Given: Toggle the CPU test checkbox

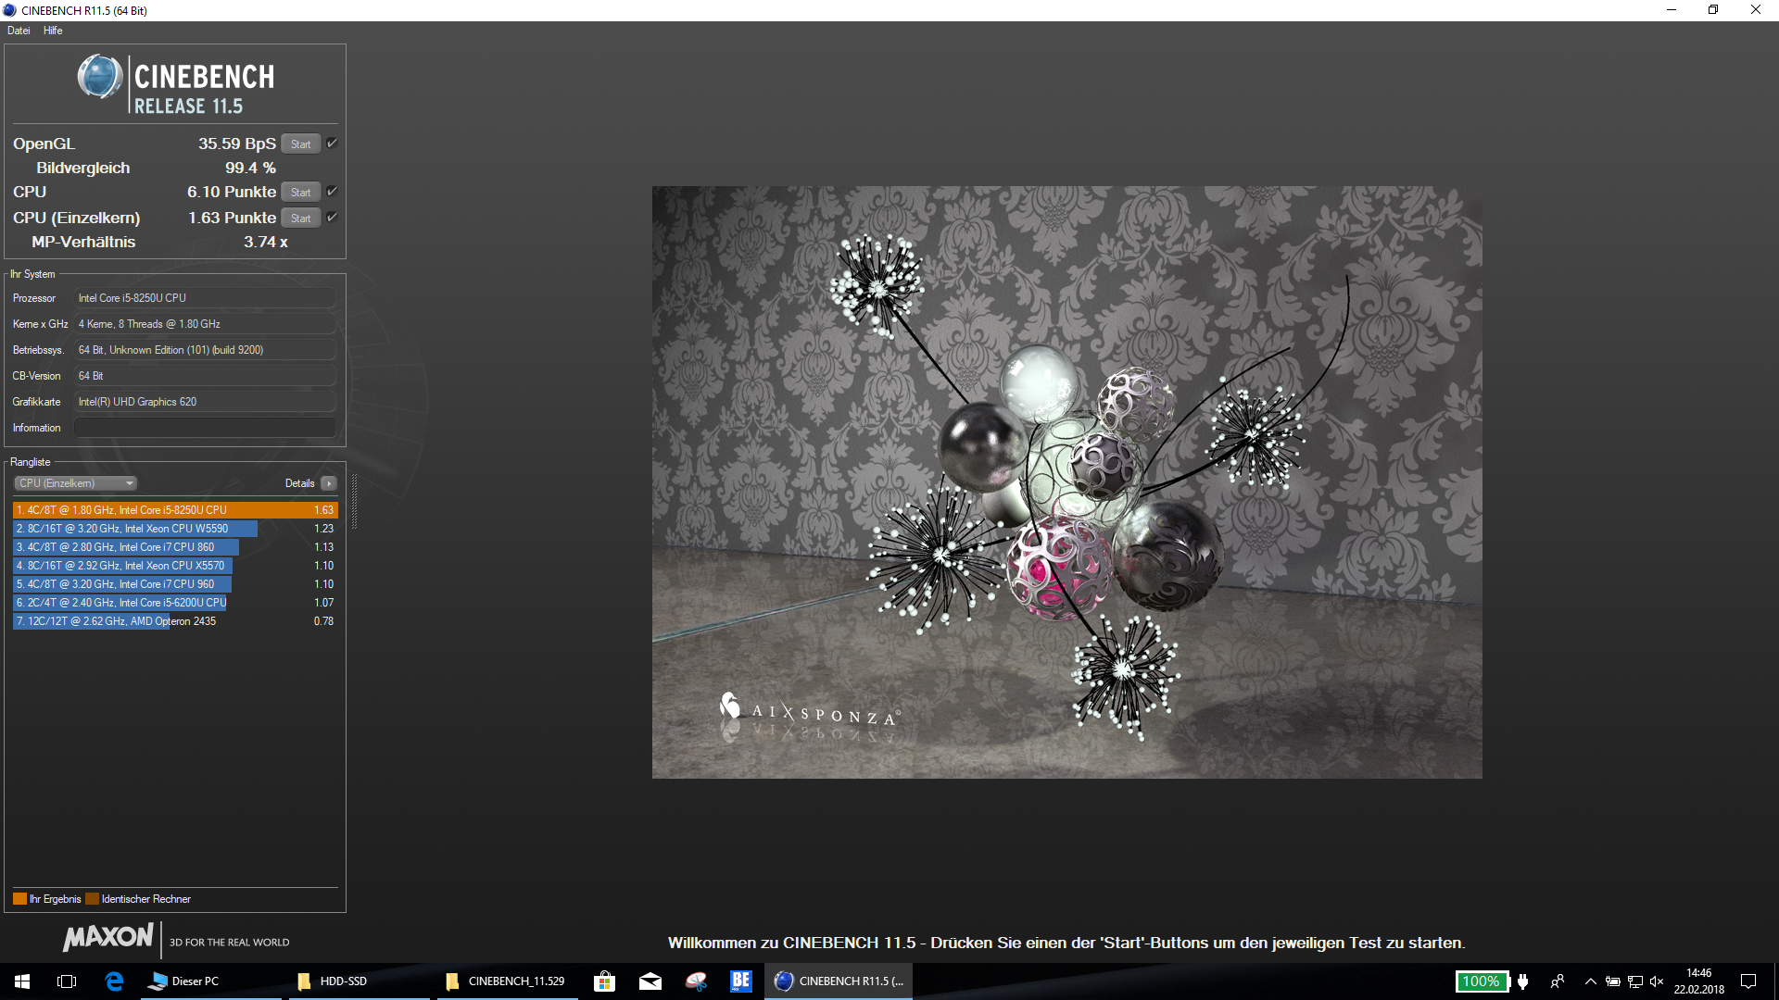Looking at the screenshot, I should coord(332,192).
